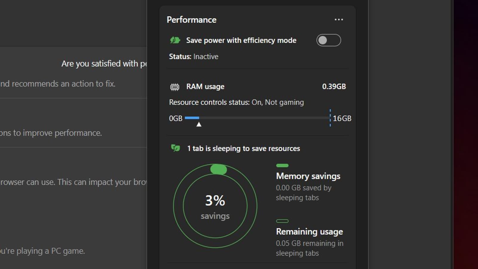This screenshot has width=478, height=269.
Task: Open the Performance panel more options menu
Action: (339, 20)
